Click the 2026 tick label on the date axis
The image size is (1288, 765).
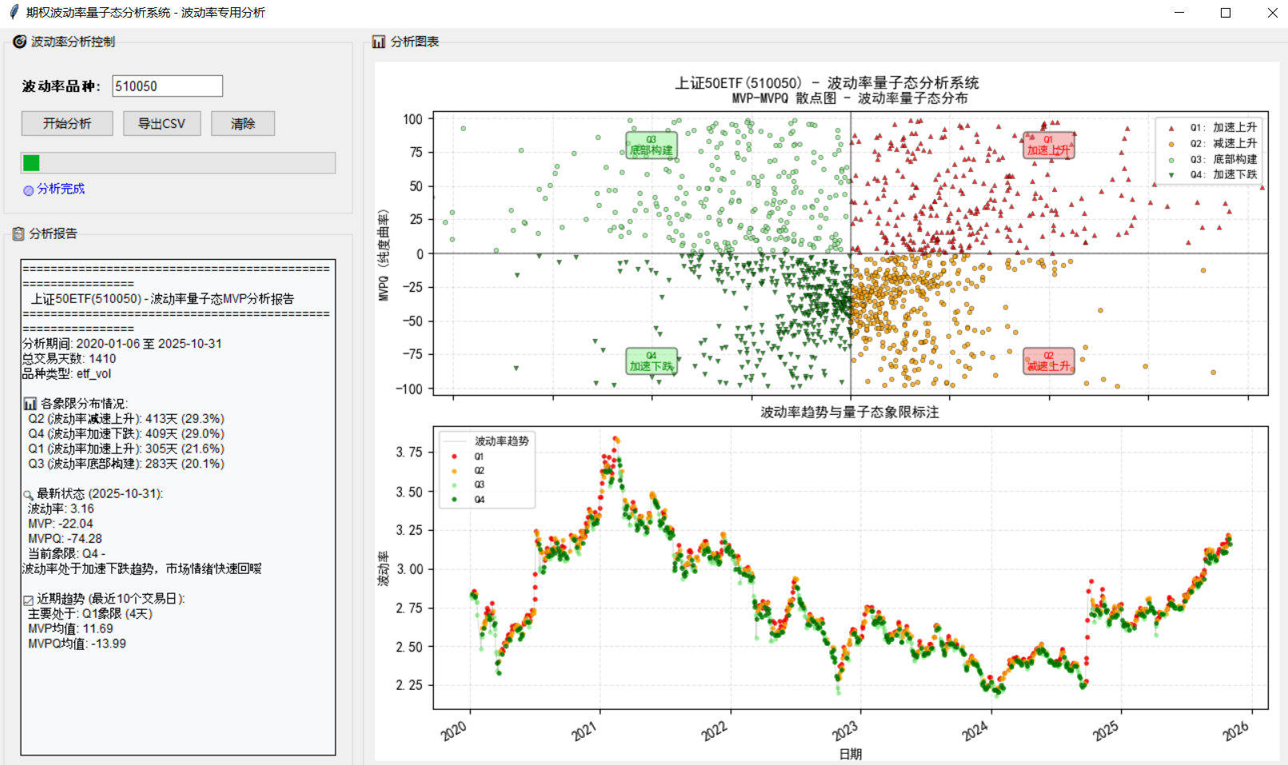[1236, 731]
